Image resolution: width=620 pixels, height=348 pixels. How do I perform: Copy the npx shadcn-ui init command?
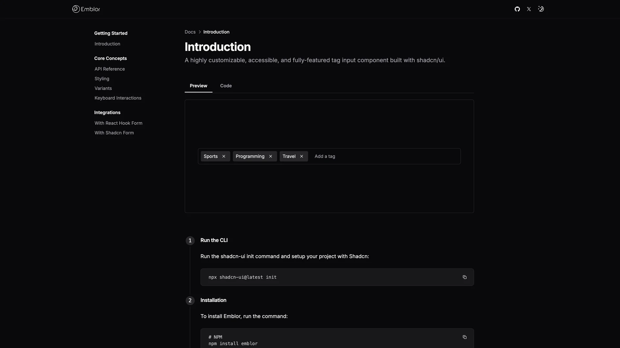pos(465,277)
